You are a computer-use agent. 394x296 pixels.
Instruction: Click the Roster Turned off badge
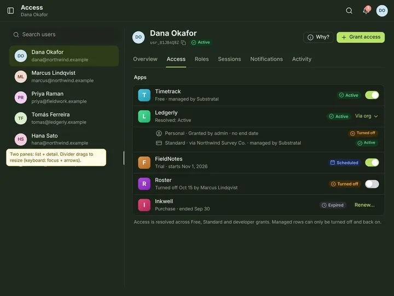[345, 184]
